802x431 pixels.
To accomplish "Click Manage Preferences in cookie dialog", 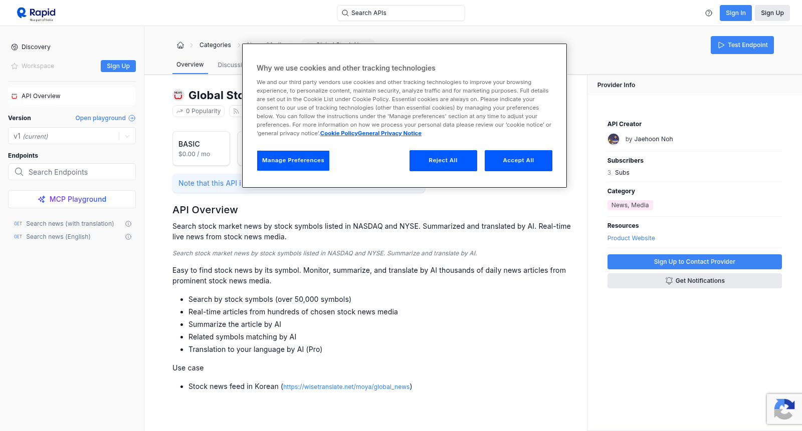I will (x=293, y=161).
